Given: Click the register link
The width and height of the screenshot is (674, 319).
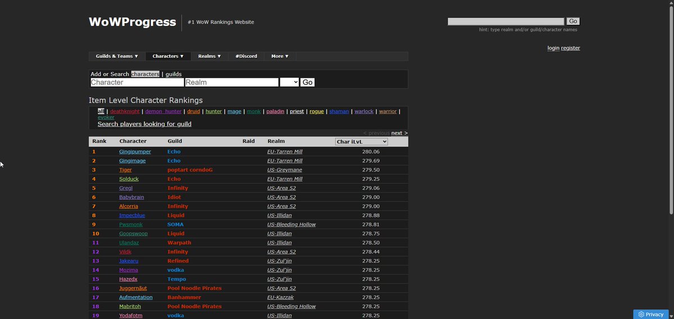Looking at the screenshot, I should (x=571, y=48).
